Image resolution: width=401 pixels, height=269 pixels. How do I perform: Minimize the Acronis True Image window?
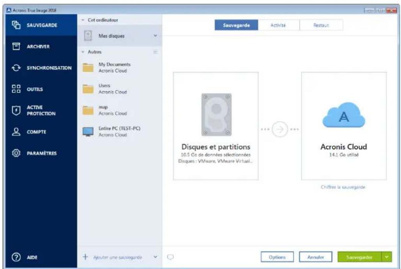click(x=369, y=11)
